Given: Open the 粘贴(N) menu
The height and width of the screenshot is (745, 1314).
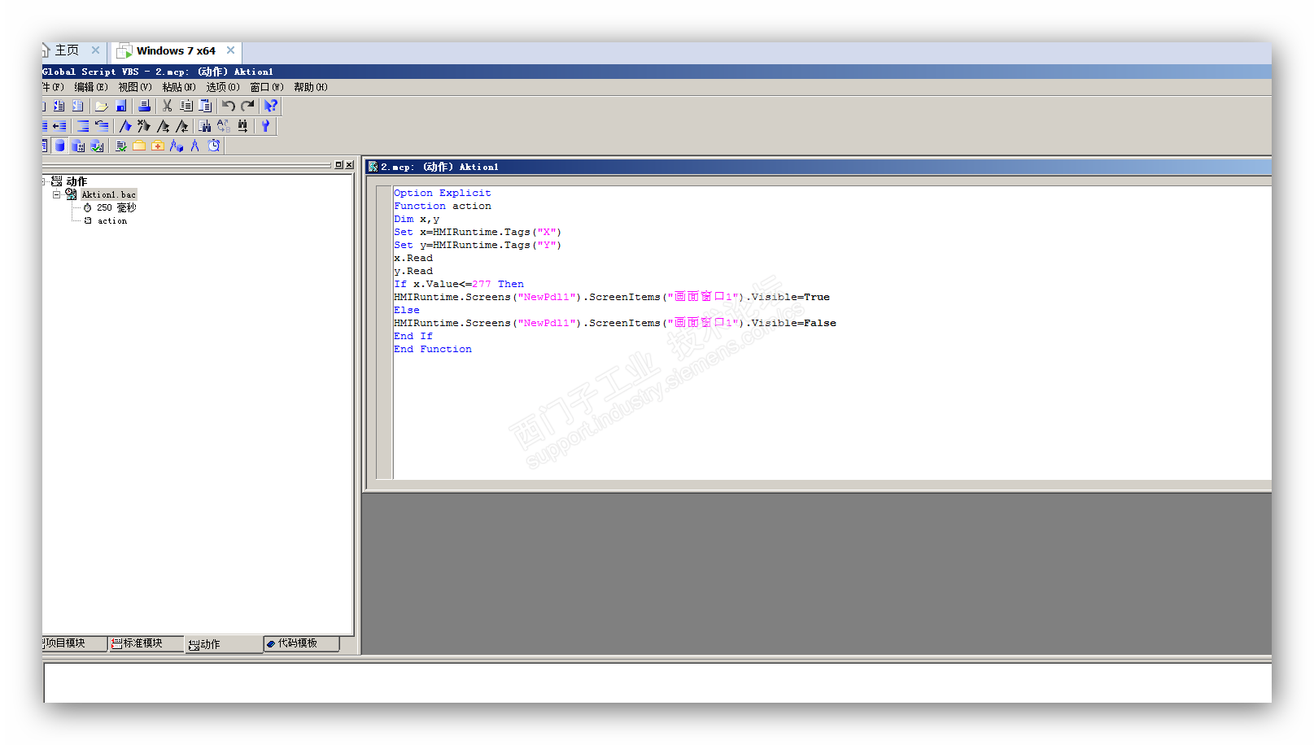Looking at the screenshot, I should (179, 87).
